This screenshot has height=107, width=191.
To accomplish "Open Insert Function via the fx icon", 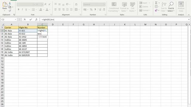I will pyautogui.click(x=36, y=19).
